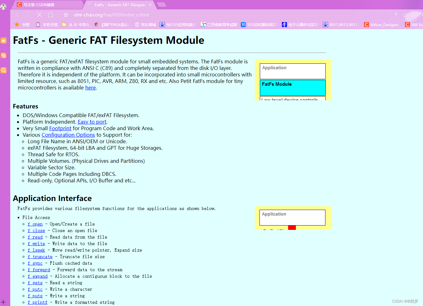This screenshot has height=306, width=423.
Task: Click the FatFs Module cyan diagram box
Action: coord(292,88)
